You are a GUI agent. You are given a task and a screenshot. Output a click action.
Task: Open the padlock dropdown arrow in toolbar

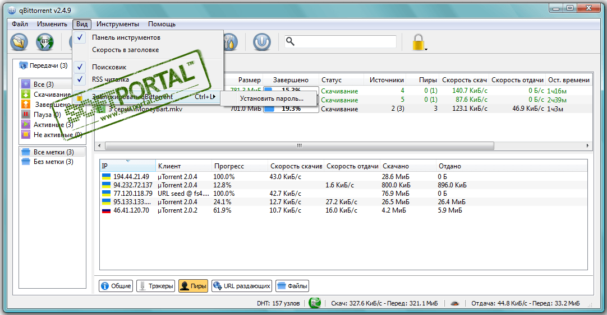click(426, 49)
